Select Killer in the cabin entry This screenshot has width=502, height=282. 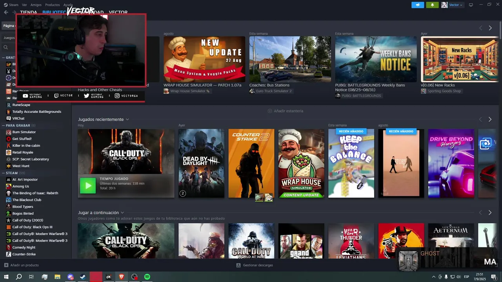click(26, 146)
